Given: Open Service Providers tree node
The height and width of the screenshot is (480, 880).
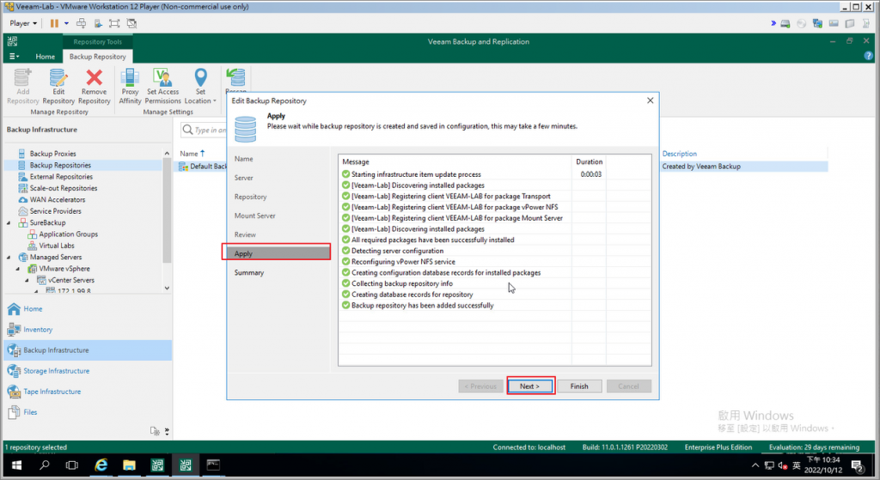Looking at the screenshot, I should [x=56, y=211].
